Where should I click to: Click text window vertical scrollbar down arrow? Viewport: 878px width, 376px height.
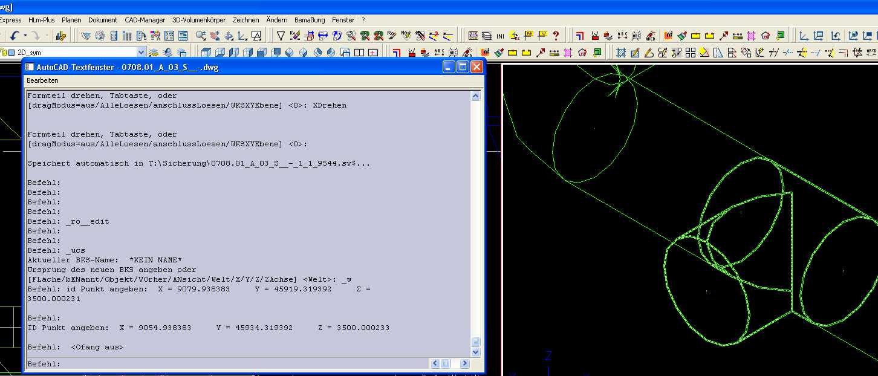pos(475,352)
